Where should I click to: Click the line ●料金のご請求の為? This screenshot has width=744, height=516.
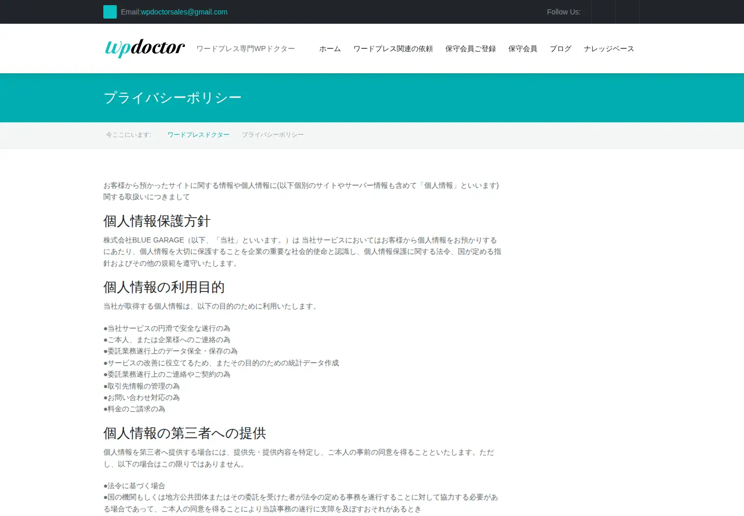pyautogui.click(x=134, y=409)
